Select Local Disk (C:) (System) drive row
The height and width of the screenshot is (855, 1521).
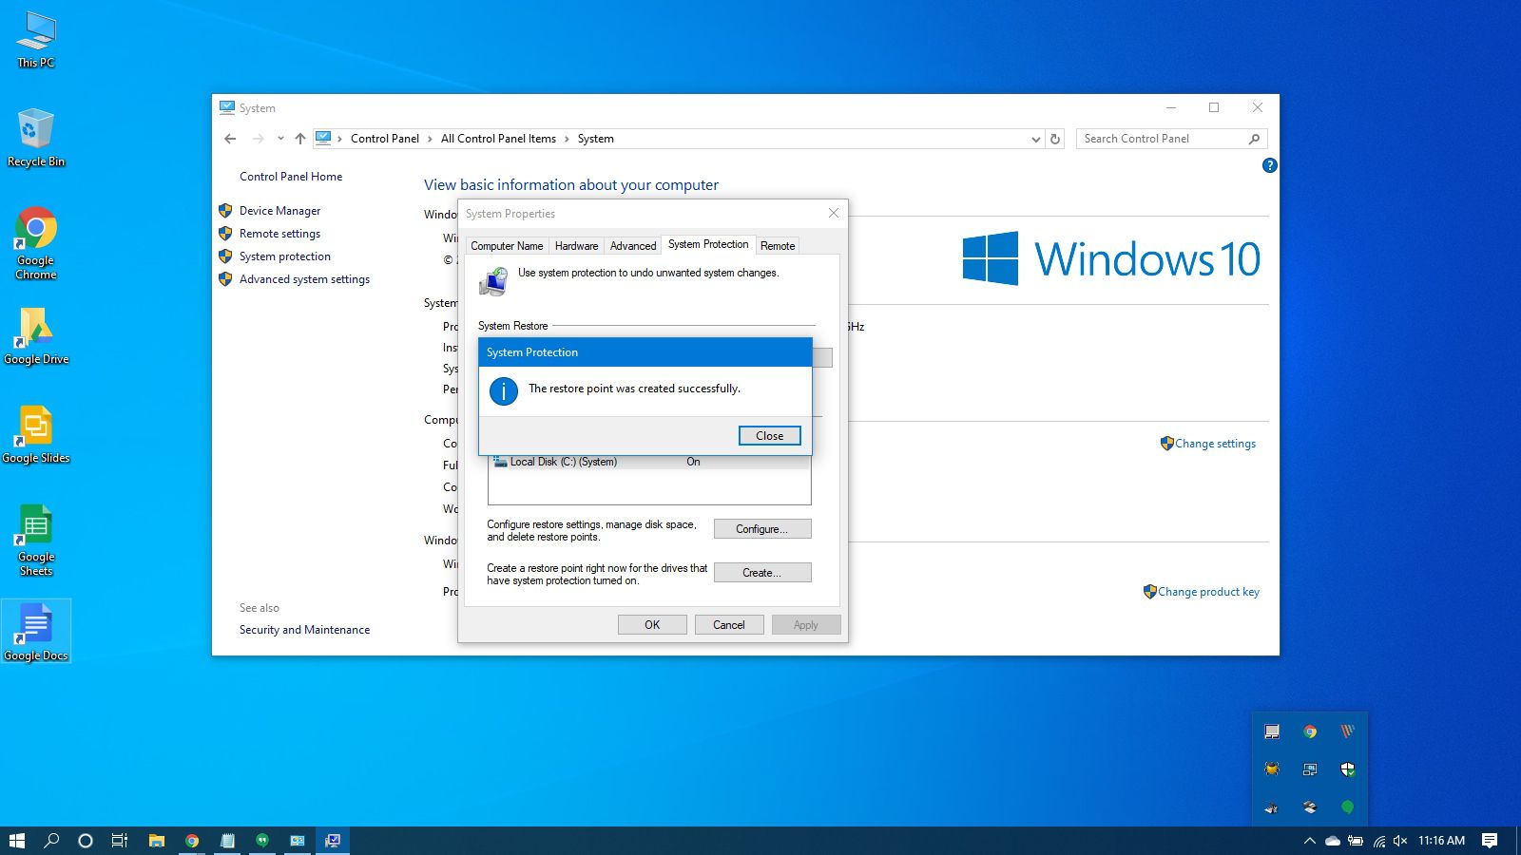[649, 462]
